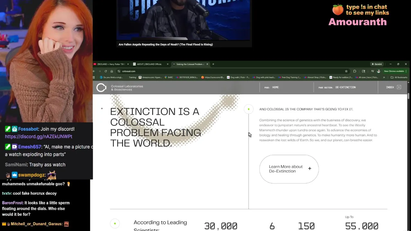The width and height of the screenshot is (411, 231).
Task: Open the All sizes | leon | Flickr bookmark
Action: click(x=366, y=77)
